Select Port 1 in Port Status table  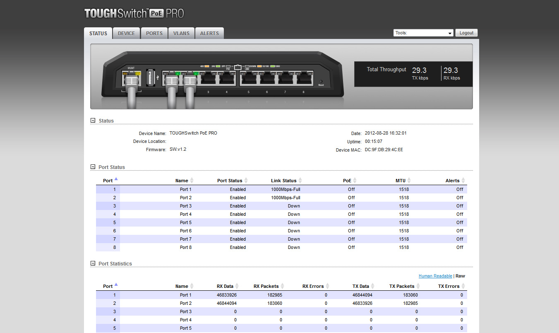[281, 189]
